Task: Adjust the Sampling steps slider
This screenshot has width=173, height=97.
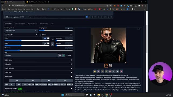Action: click(x=56, y=30)
